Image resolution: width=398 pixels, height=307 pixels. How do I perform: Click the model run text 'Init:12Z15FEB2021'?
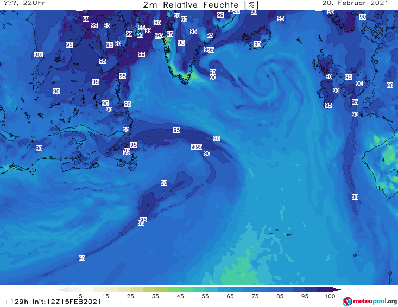(x=67, y=302)
